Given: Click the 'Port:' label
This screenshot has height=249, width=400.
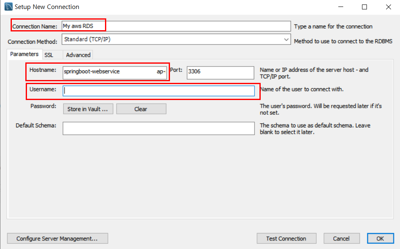Looking at the screenshot, I should [176, 70].
